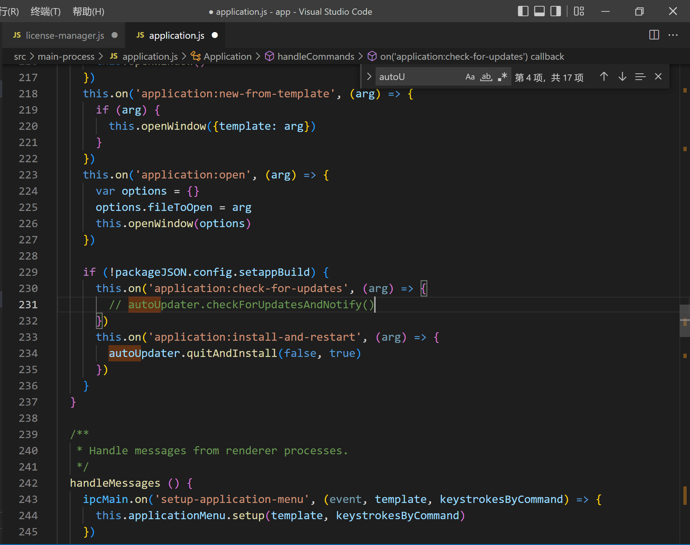Click quitAndInstall method call
Viewport: 690px width, 545px height.
click(x=232, y=353)
